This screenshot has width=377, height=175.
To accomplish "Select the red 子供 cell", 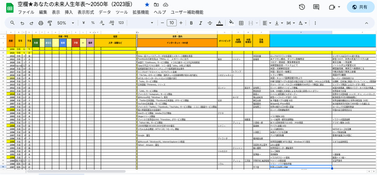I will (x=76, y=43).
